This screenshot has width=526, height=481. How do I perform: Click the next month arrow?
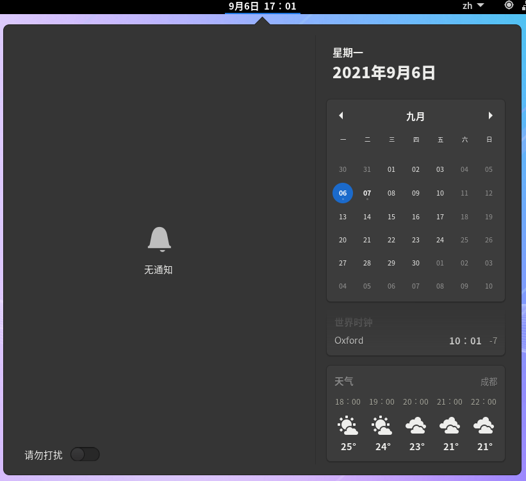490,115
